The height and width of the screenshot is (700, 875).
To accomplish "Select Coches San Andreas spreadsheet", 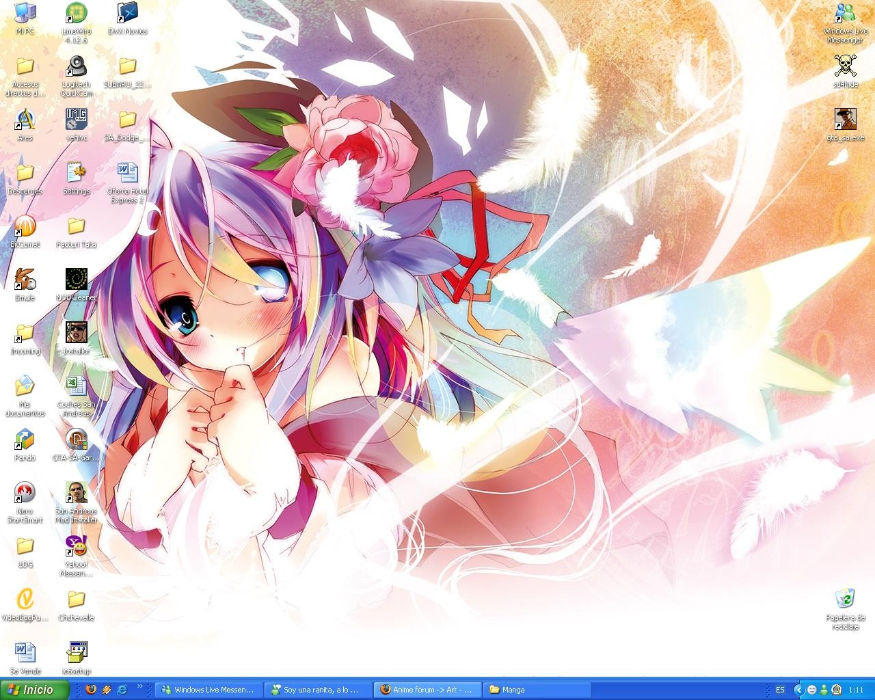I will click(76, 397).
